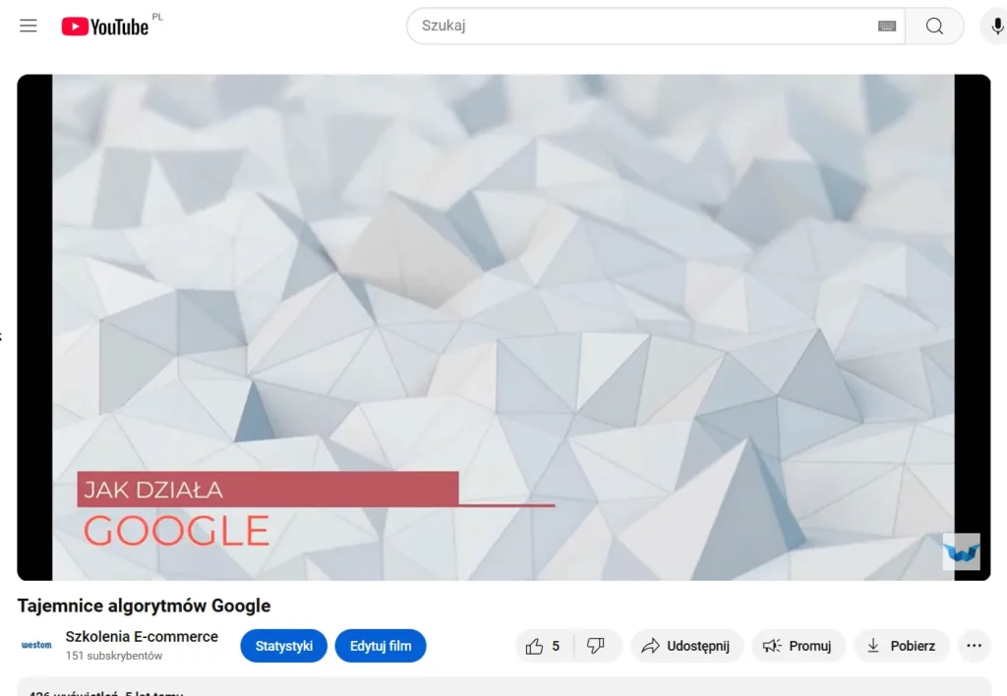
Task: Go to Szkolenia E-commerce channel
Action: tap(142, 636)
